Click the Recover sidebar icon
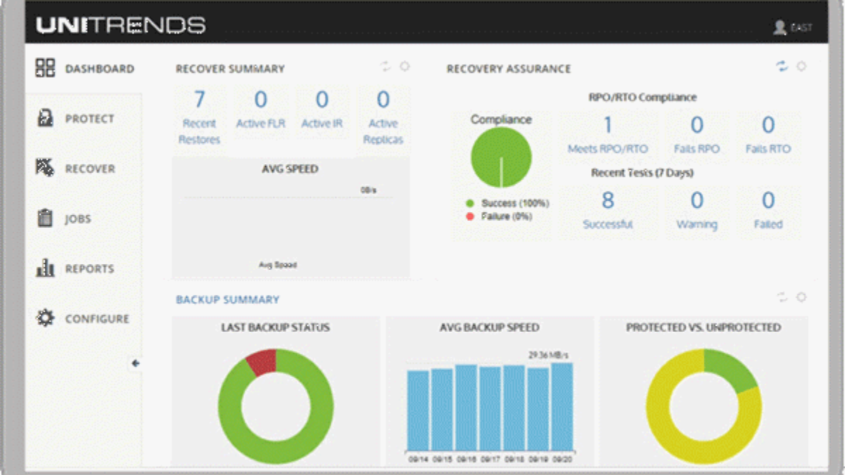845x475 pixels. tap(45, 168)
